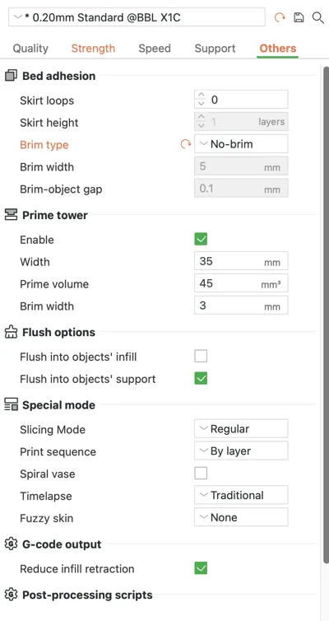Screen dimensions: 329x621
Task: Click the Prime tower section icon
Action: (x=11, y=215)
